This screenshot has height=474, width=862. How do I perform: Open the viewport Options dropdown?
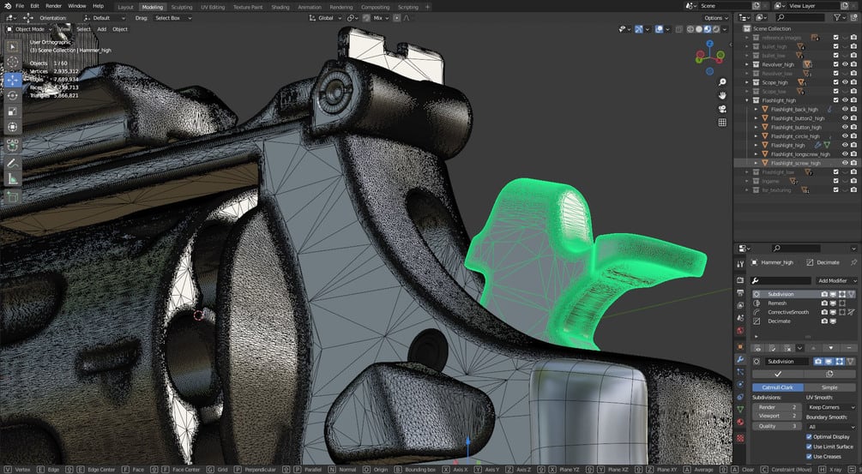[x=716, y=18]
